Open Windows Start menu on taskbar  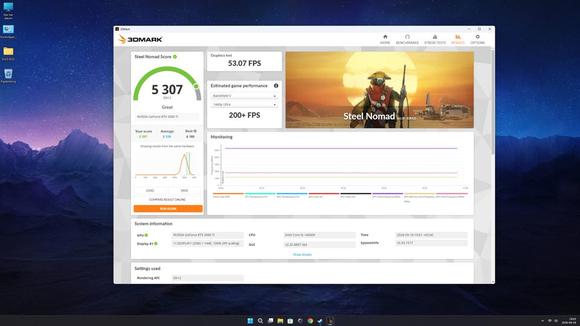click(x=250, y=321)
